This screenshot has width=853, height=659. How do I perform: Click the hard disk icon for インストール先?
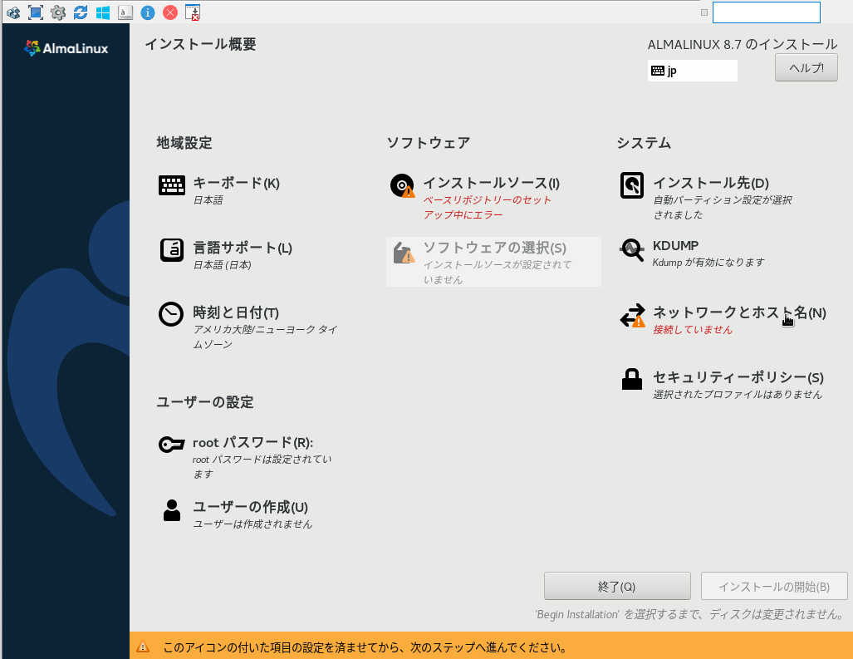(631, 185)
